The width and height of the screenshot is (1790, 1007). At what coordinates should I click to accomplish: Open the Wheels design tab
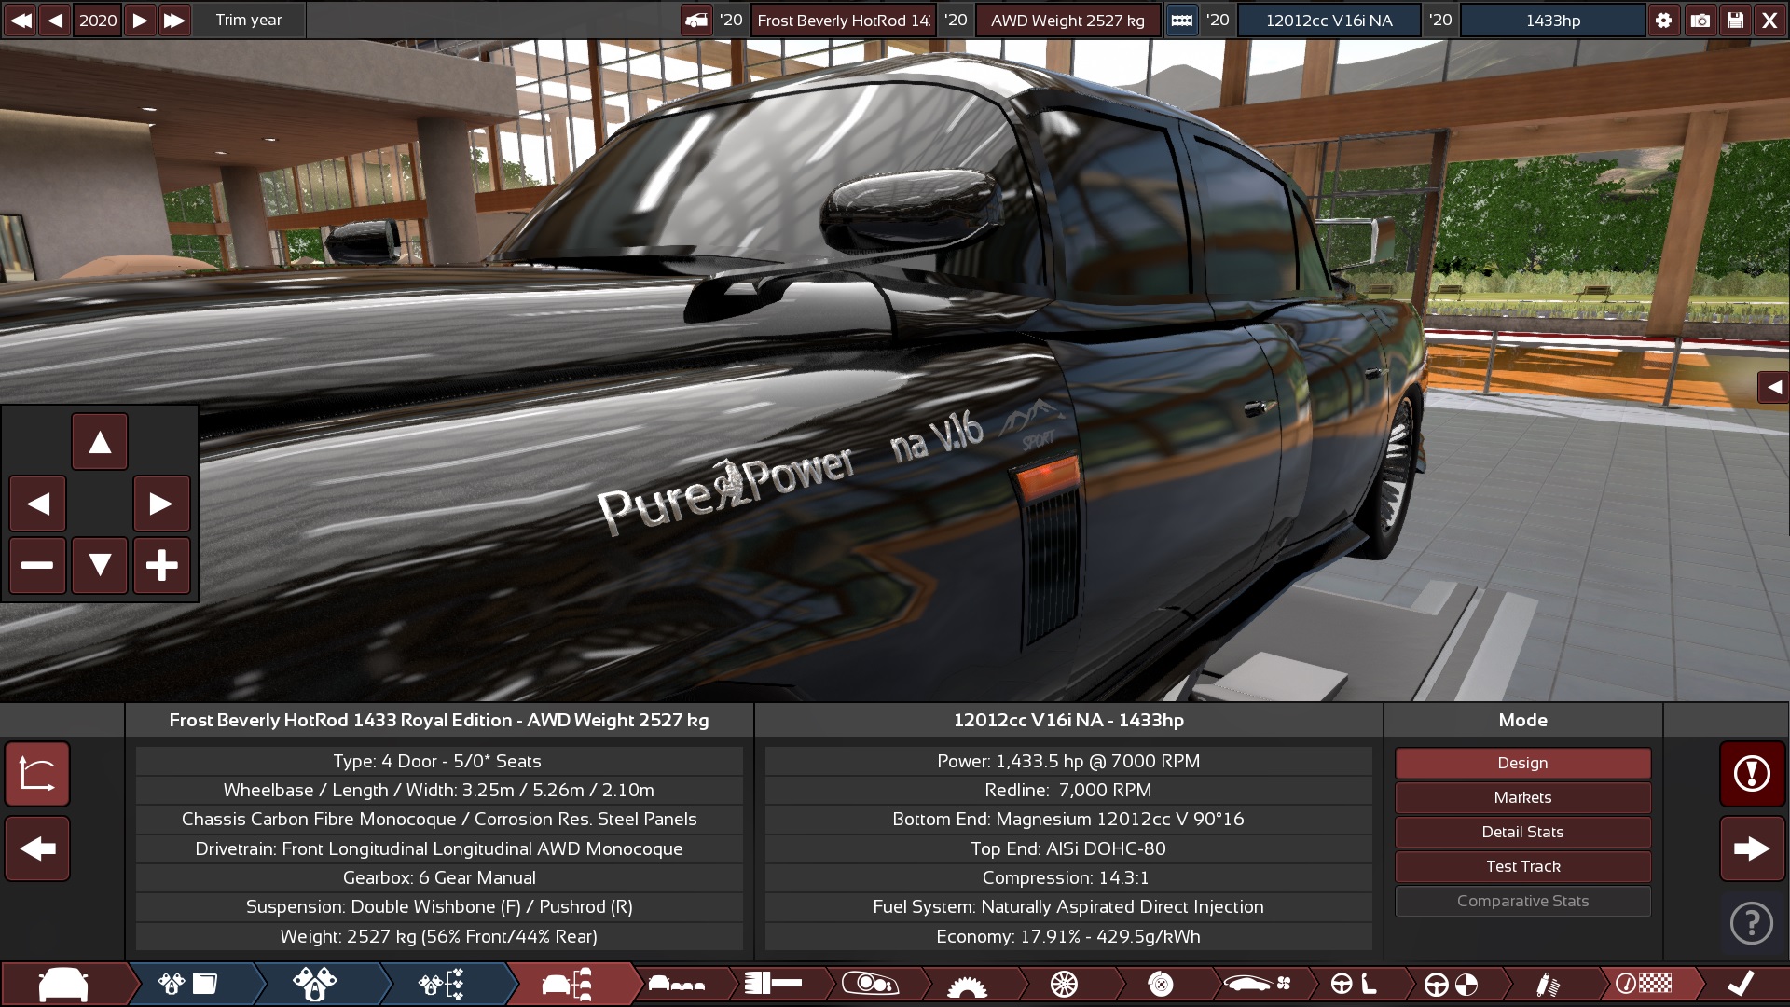coord(1063,983)
